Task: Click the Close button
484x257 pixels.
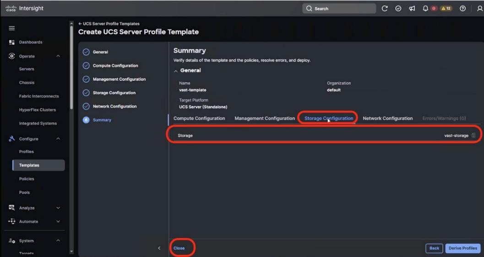Action: click(x=179, y=248)
